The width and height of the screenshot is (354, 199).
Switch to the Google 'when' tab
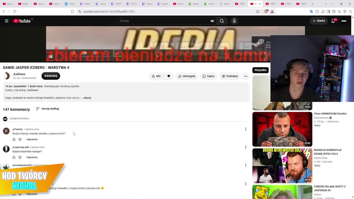pyautogui.click(x=225, y=4)
